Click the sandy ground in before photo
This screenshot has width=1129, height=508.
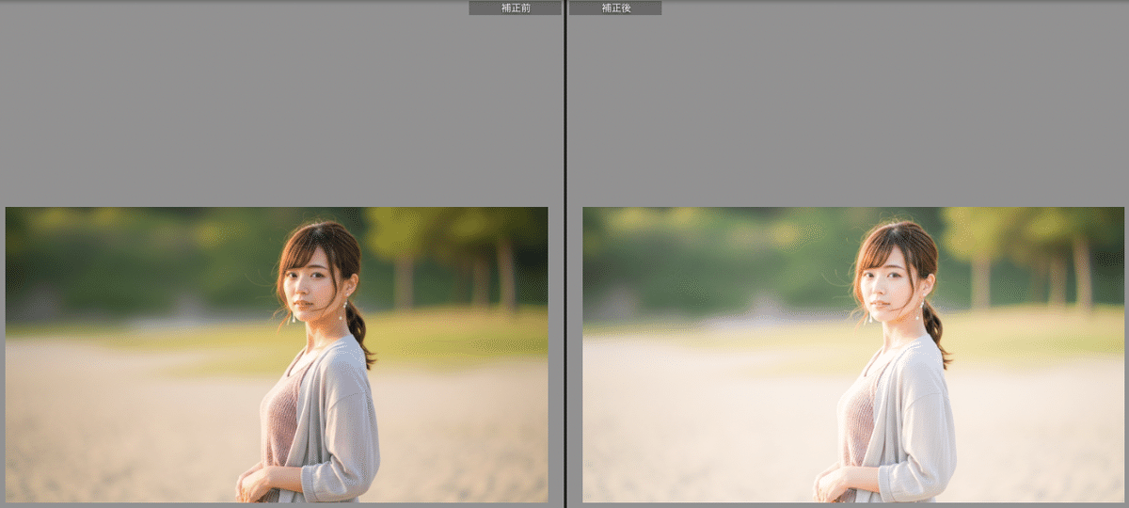point(113,423)
